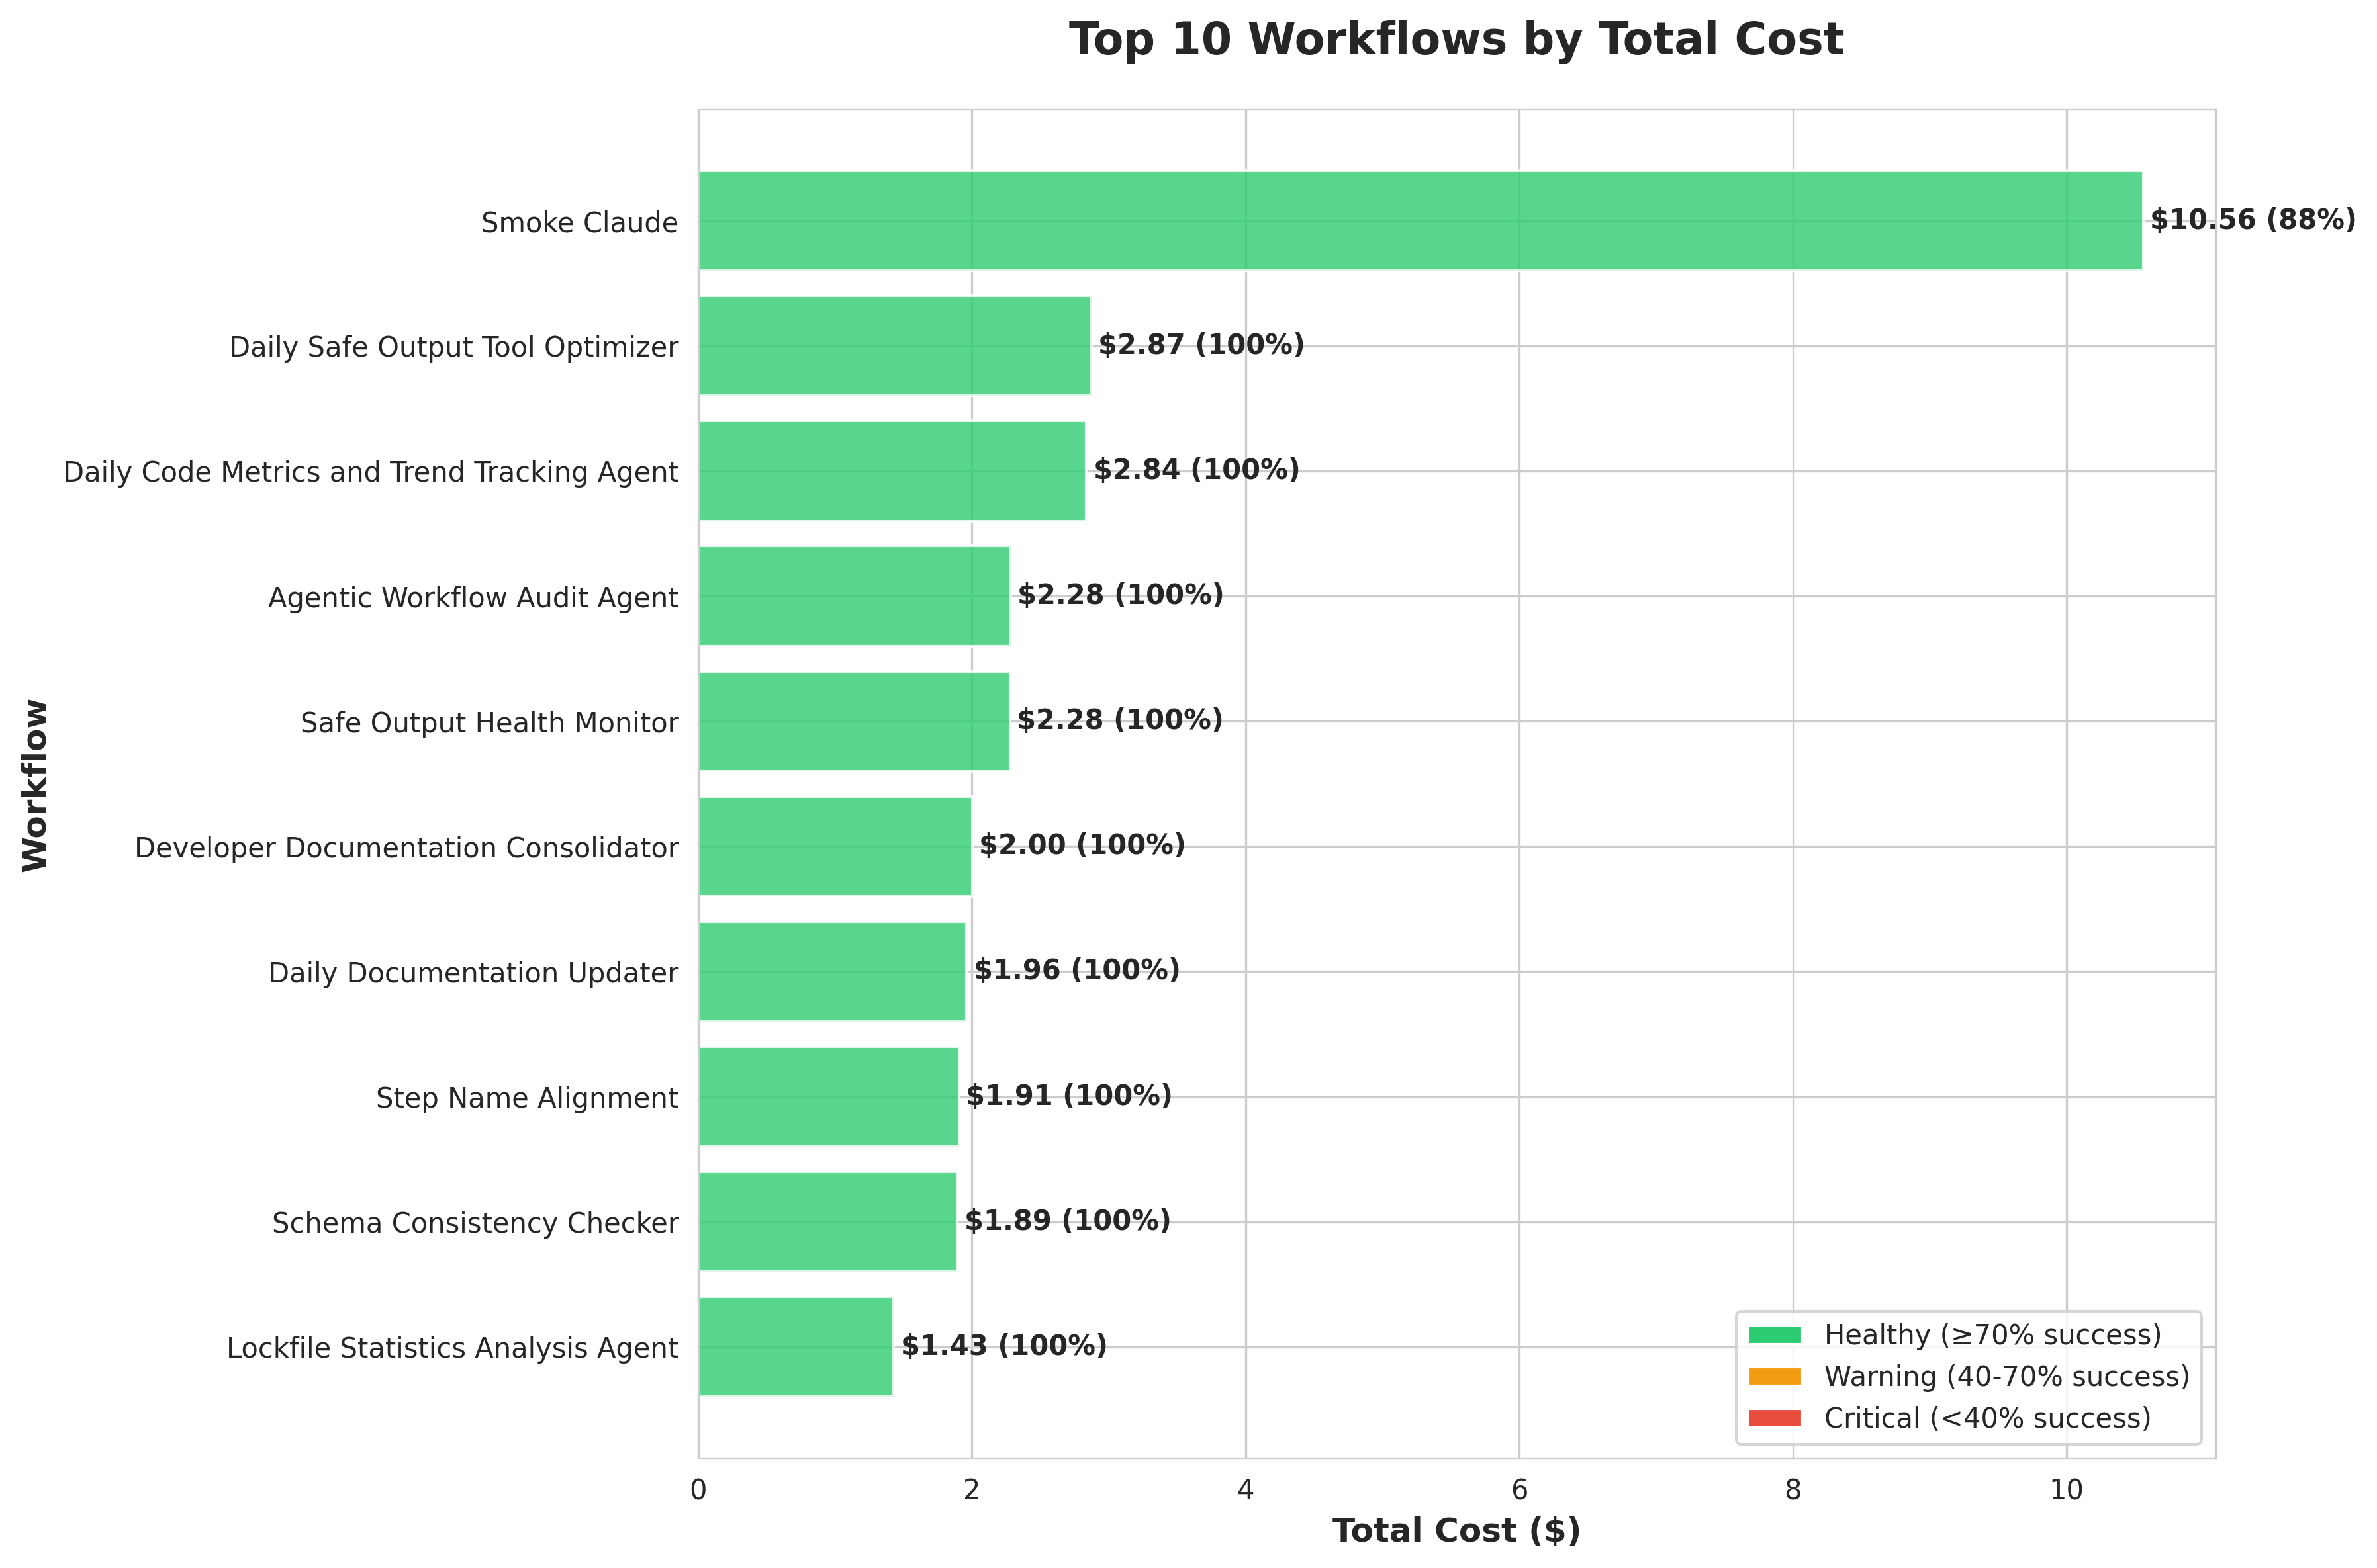Viewport: 2377px width, 1568px height.
Task: Click the Daily Safe Output Tool Optimizer bar
Action: 894,345
